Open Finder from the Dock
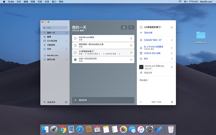 pyautogui.click(x=45, y=130)
